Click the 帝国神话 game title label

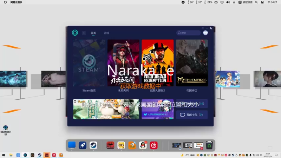(x=192, y=91)
